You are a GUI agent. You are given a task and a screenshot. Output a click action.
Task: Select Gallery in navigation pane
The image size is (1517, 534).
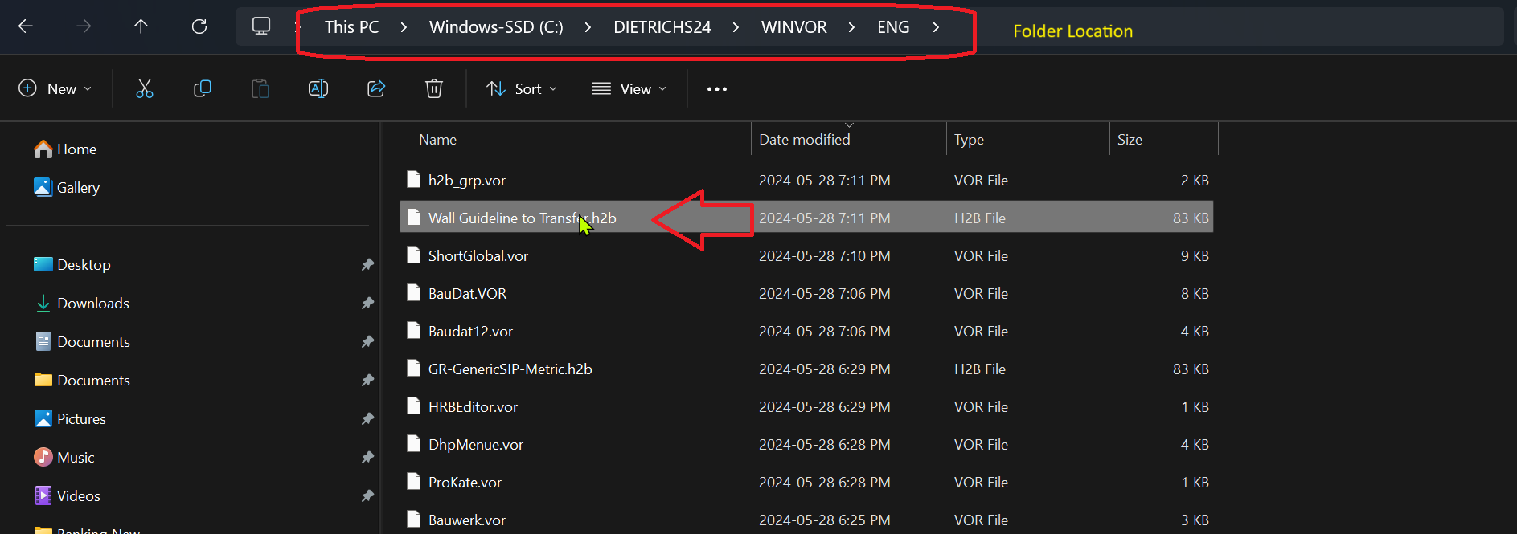click(x=78, y=187)
